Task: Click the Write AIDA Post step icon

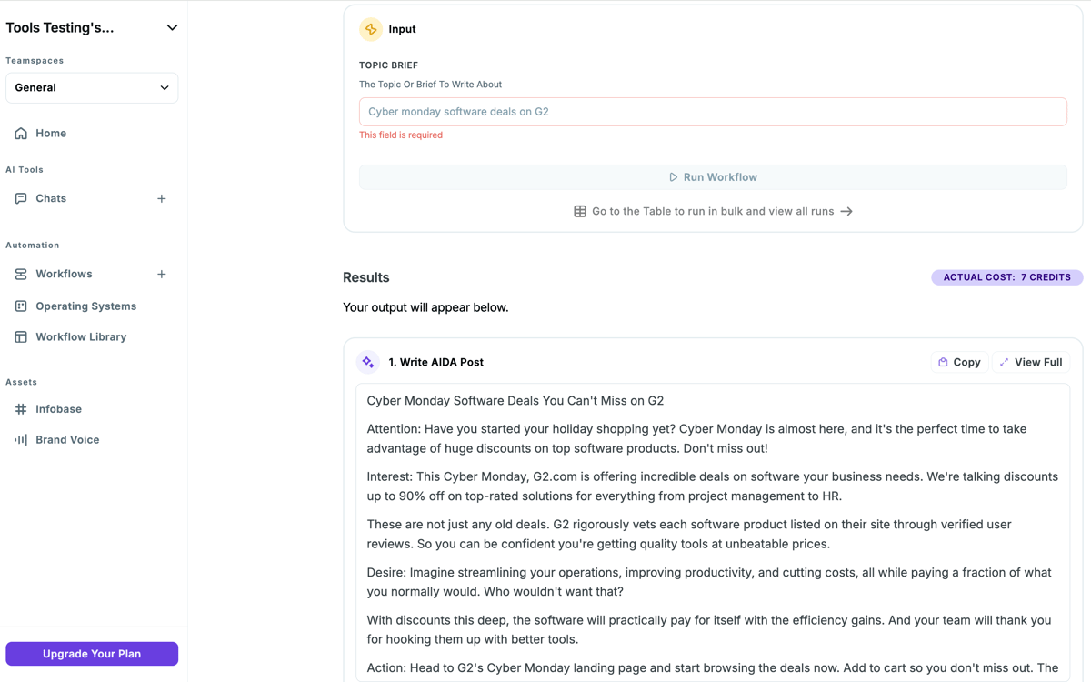Action: (368, 362)
